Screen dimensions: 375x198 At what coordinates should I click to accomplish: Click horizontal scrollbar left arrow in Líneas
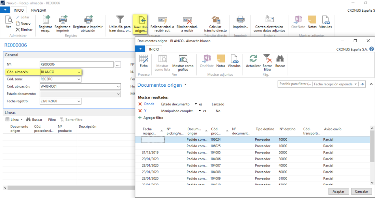5,188
